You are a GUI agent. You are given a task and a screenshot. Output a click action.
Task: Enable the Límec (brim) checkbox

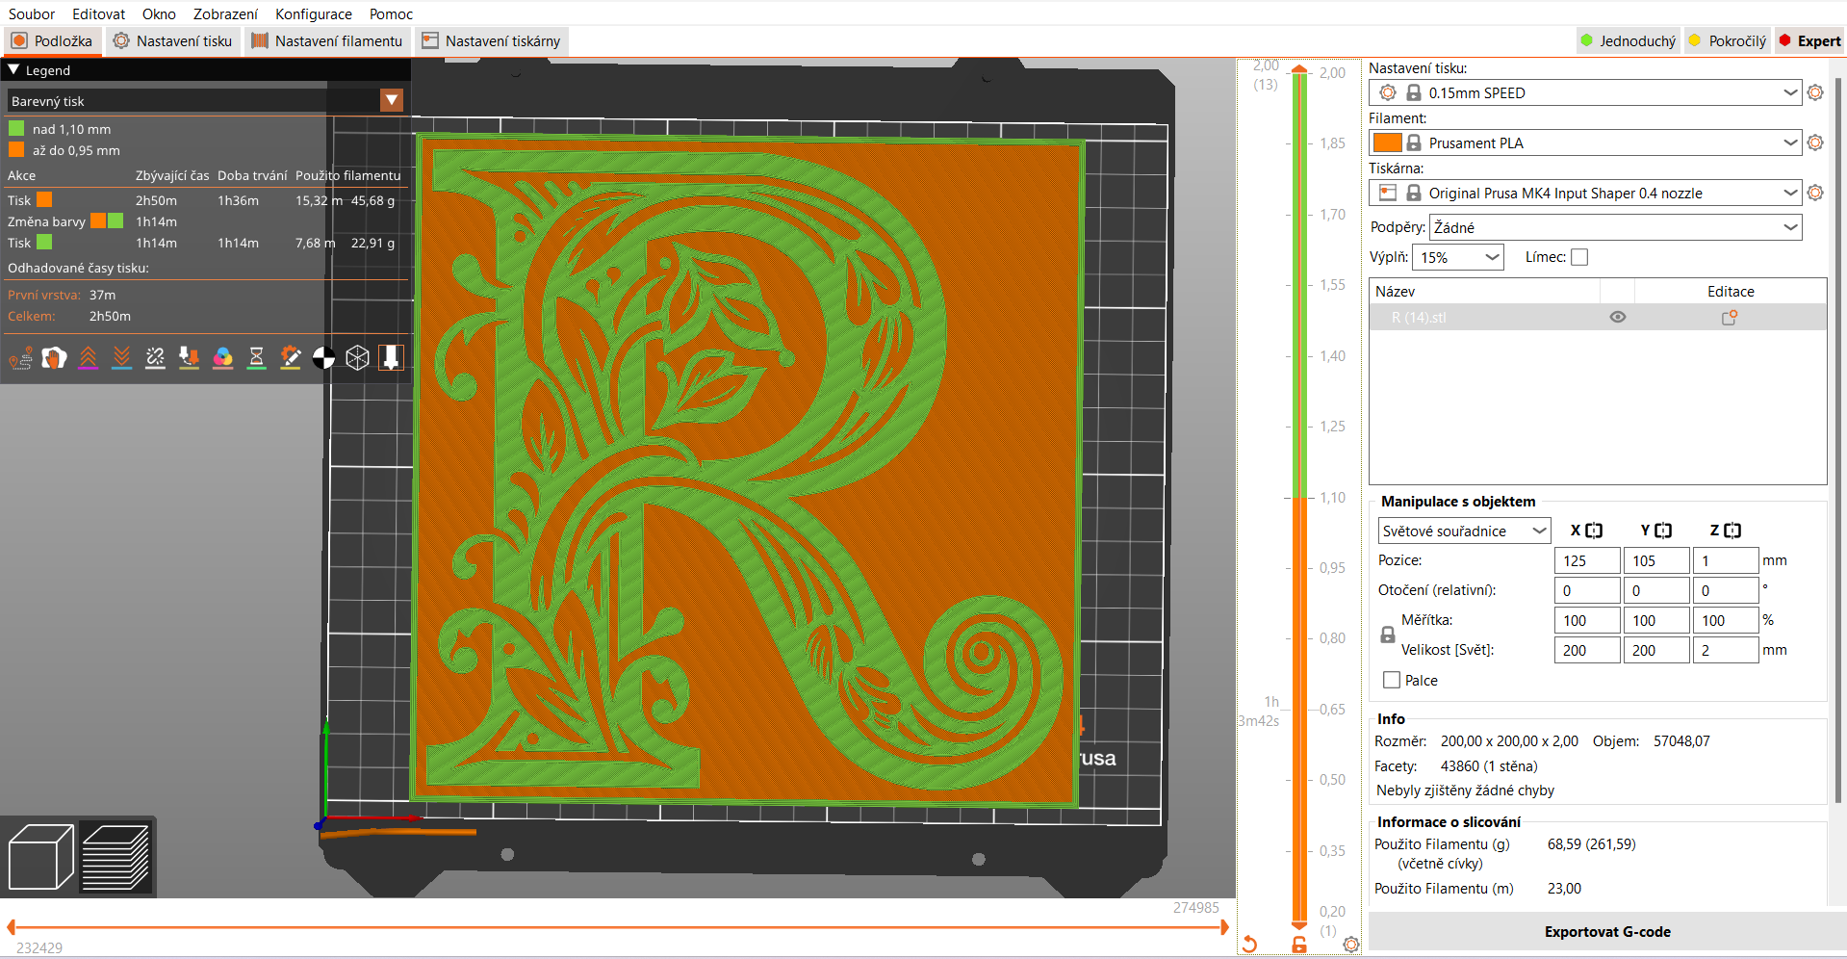[1579, 256]
